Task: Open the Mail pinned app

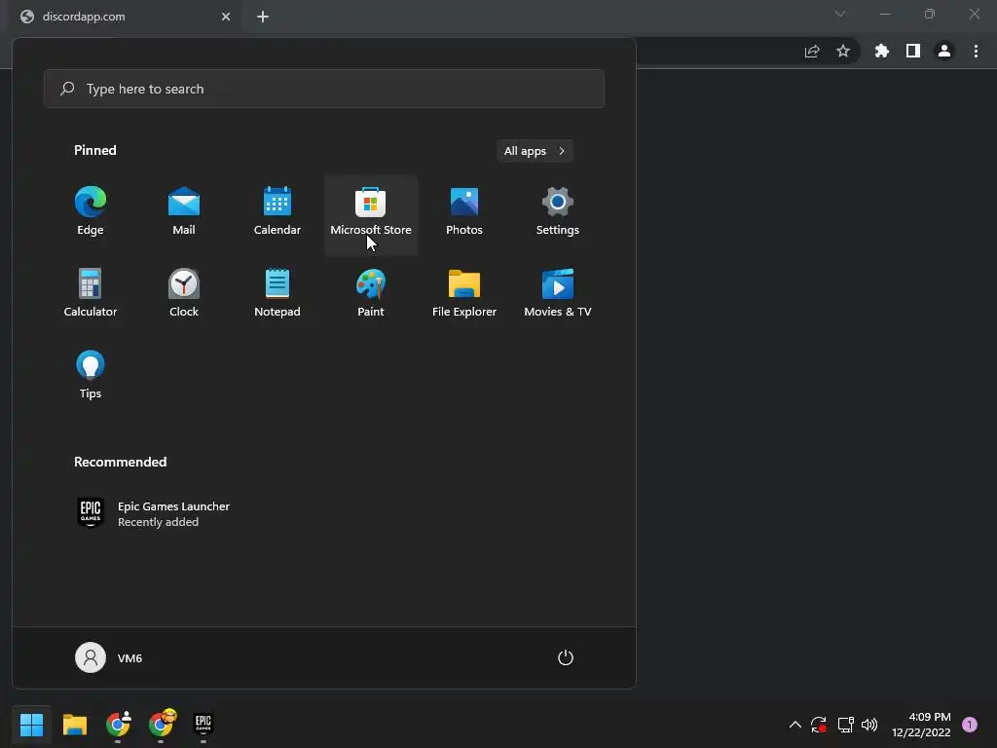Action: [x=184, y=211]
